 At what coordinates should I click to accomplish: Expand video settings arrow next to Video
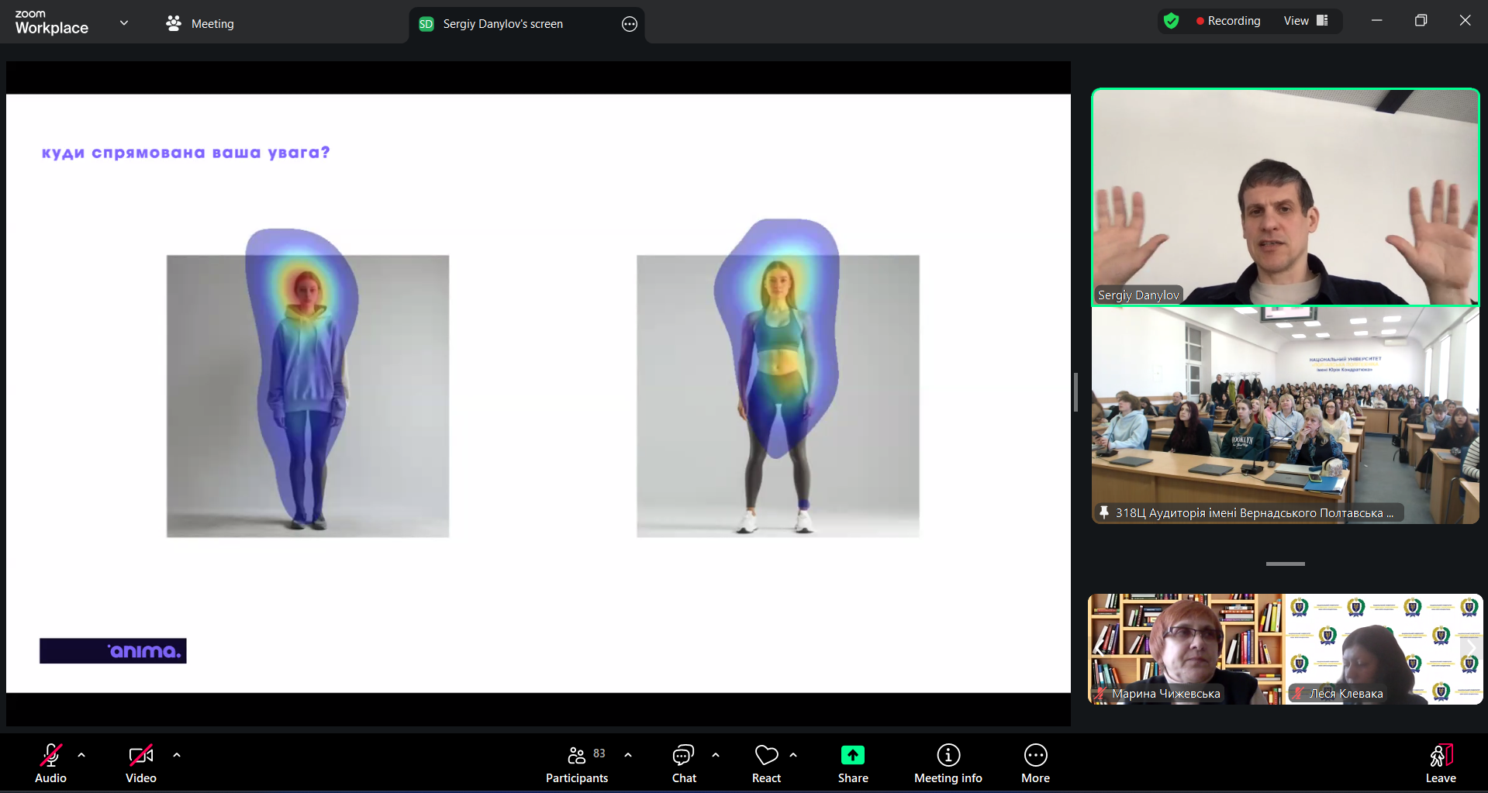point(177,754)
